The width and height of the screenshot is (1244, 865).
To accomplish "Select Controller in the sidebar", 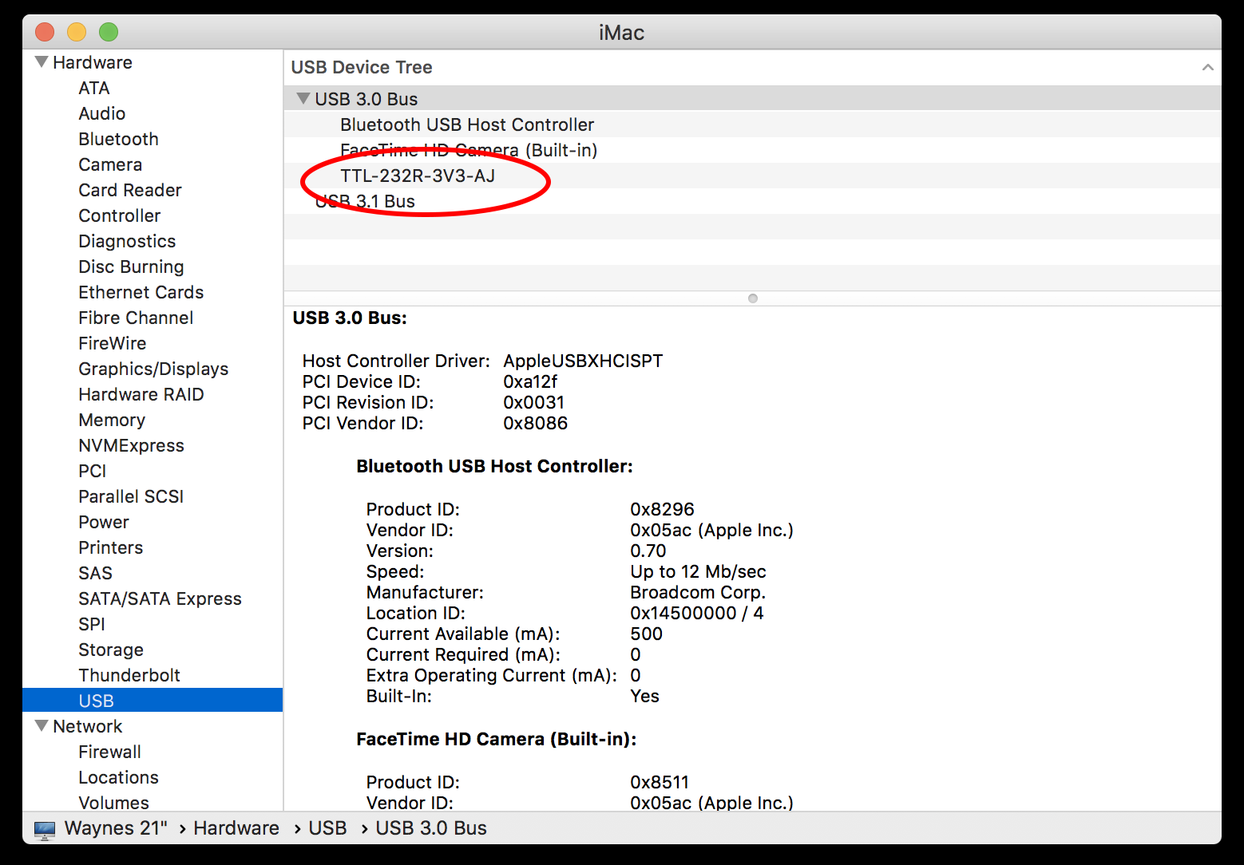I will coord(120,215).
